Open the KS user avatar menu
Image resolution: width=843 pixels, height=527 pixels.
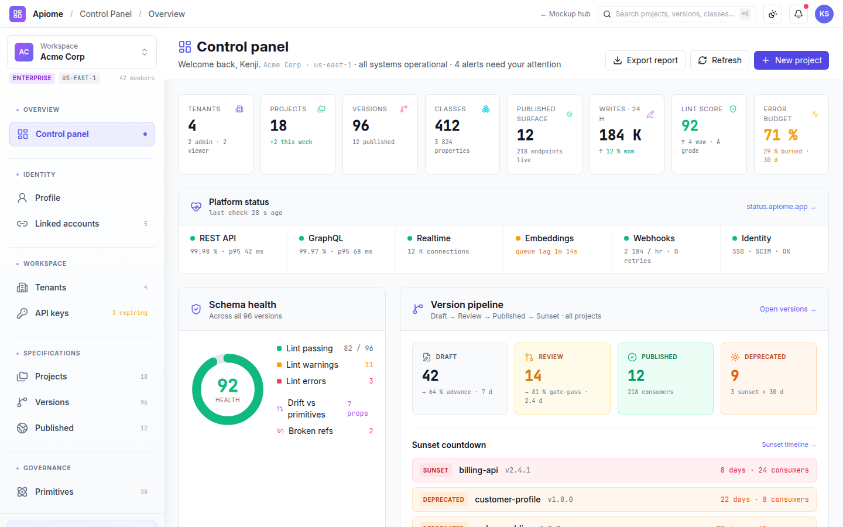(x=824, y=14)
